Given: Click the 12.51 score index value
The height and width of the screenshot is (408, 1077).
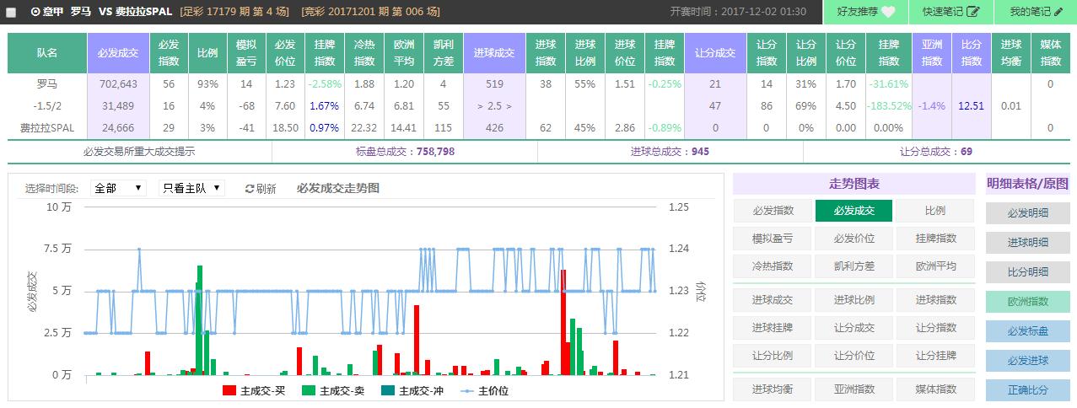Looking at the screenshot, I should point(972,105).
